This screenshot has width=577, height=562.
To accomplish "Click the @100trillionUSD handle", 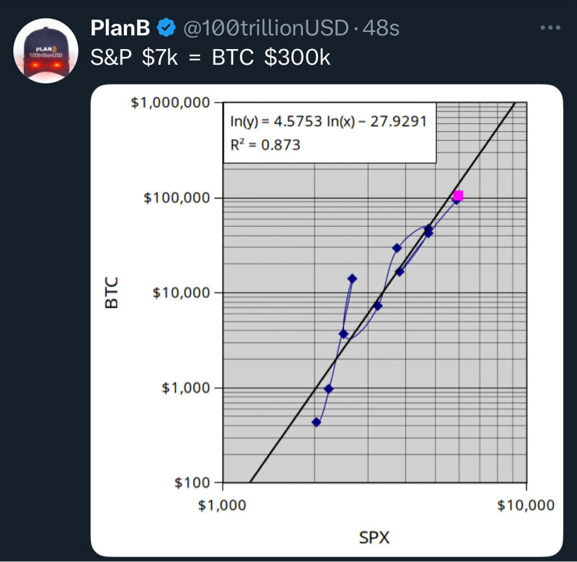I will coord(264,28).
